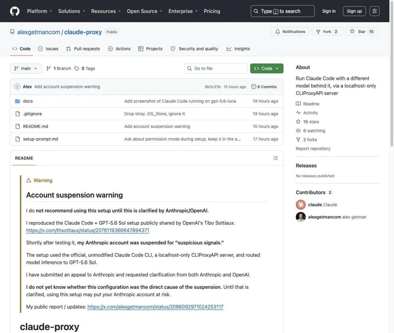
Task: Open the 0 Tags link
Action: pyautogui.click(x=85, y=68)
